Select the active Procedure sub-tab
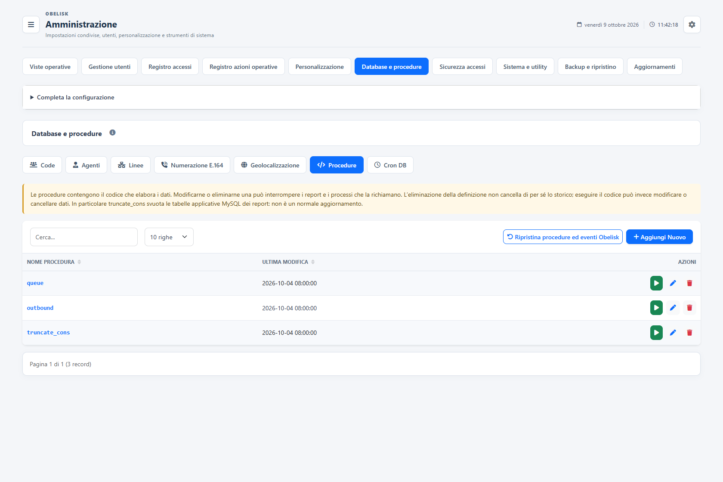The image size is (723, 482). tap(337, 165)
